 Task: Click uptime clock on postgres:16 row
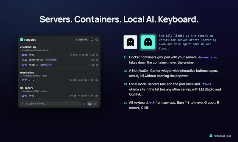click(x=90, y=60)
